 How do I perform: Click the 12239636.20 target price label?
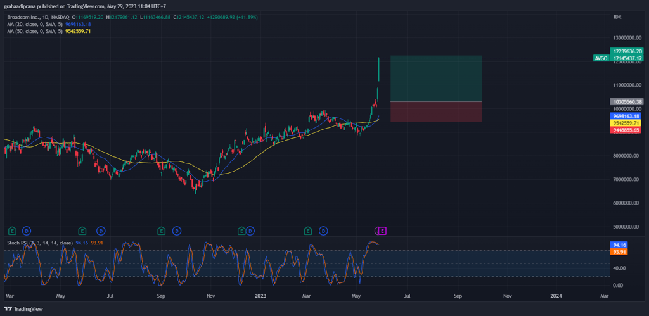(x=627, y=51)
